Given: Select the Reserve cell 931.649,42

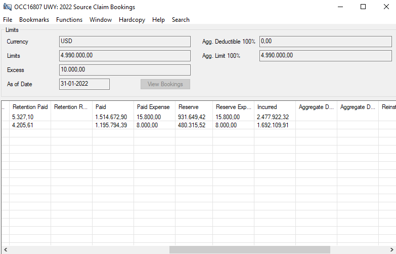Looking at the screenshot, I should [x=194, y=117].
